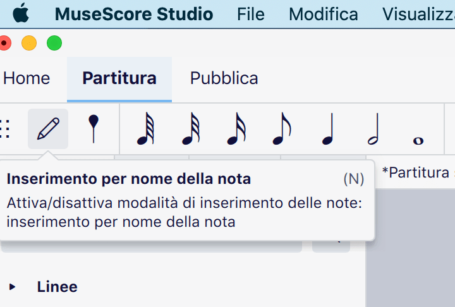Select the 64th note duration
This screenshot has height=307, width=455.
click(x=146, y=129)
